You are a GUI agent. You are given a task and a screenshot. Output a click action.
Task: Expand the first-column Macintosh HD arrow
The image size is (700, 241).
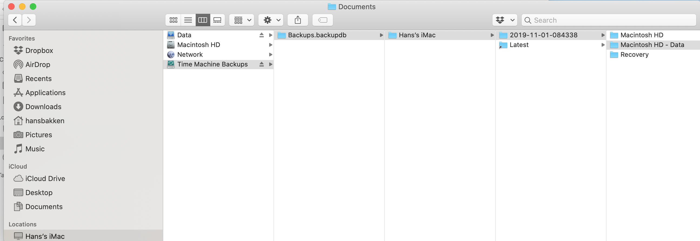tap(270, 45)
